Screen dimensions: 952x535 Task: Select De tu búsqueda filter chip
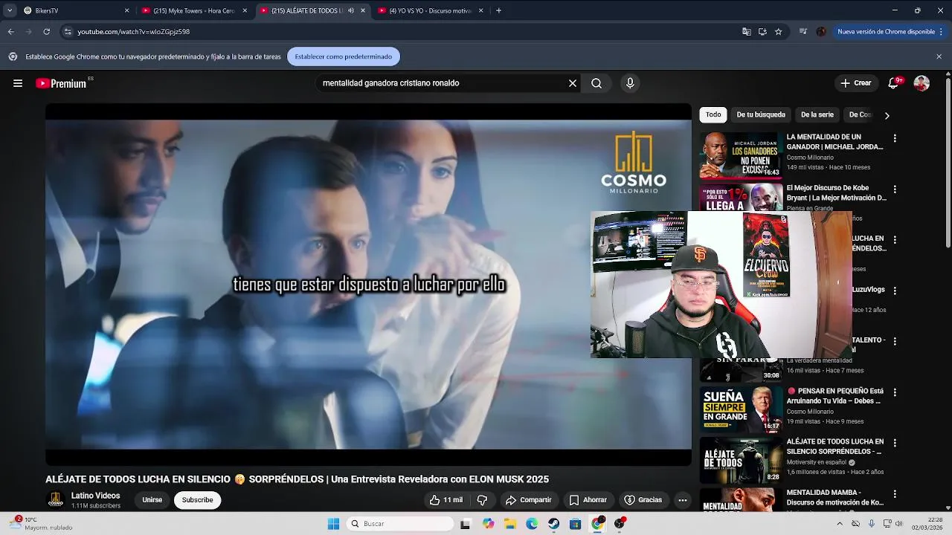coord(761,114)
